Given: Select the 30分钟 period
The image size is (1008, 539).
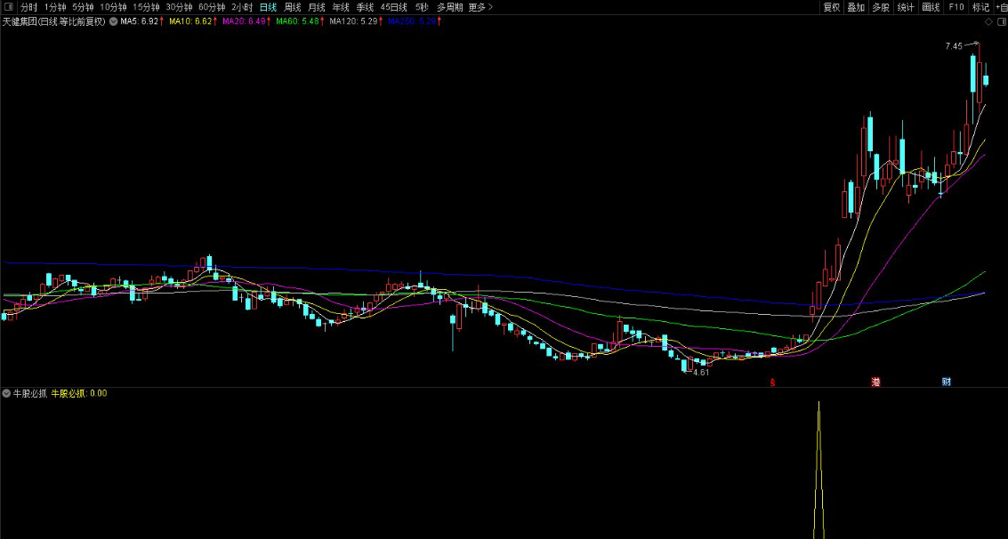Looking at the screenshot, I should click(179, 7).
